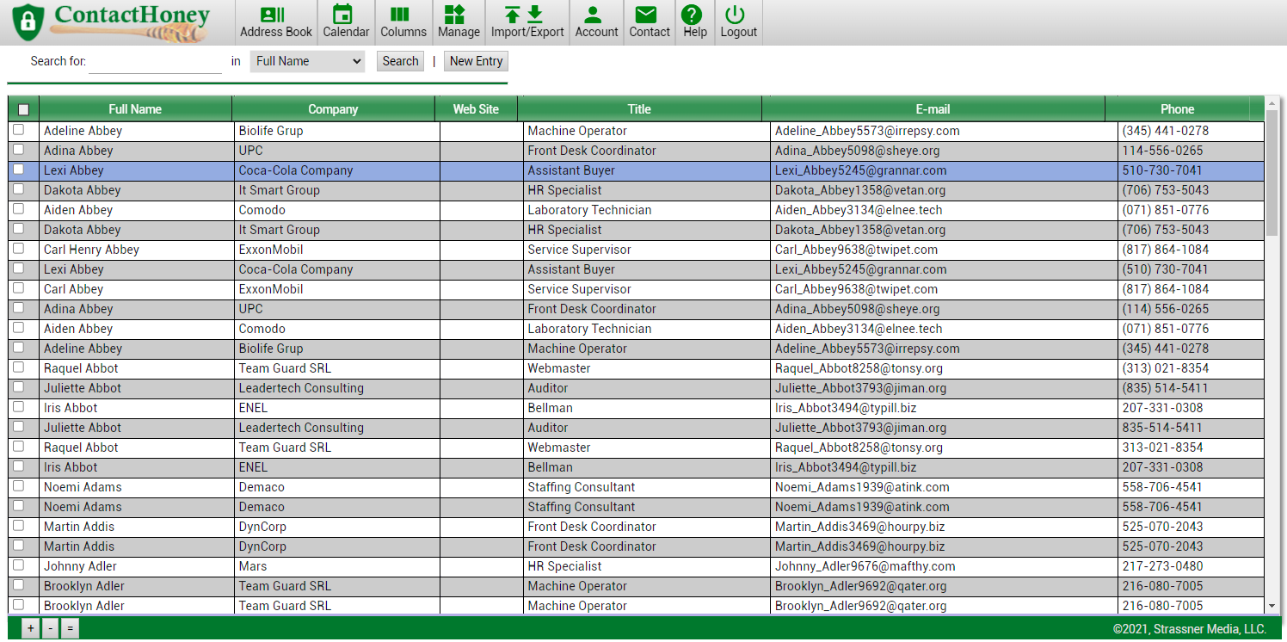Open the Account person icon
The width and height of the screenshot is (1287, 642).
click(x=592, y=15)
